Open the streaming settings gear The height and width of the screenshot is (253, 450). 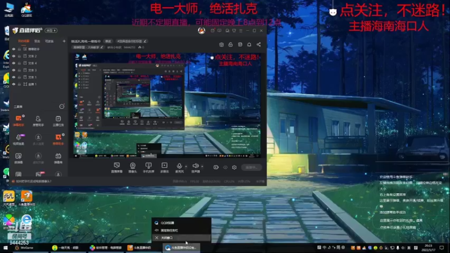(234, 167)
